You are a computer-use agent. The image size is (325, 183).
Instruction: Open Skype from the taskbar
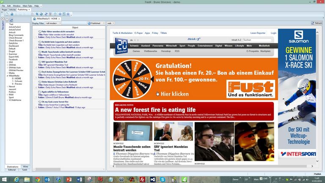[x=162, y=180]
